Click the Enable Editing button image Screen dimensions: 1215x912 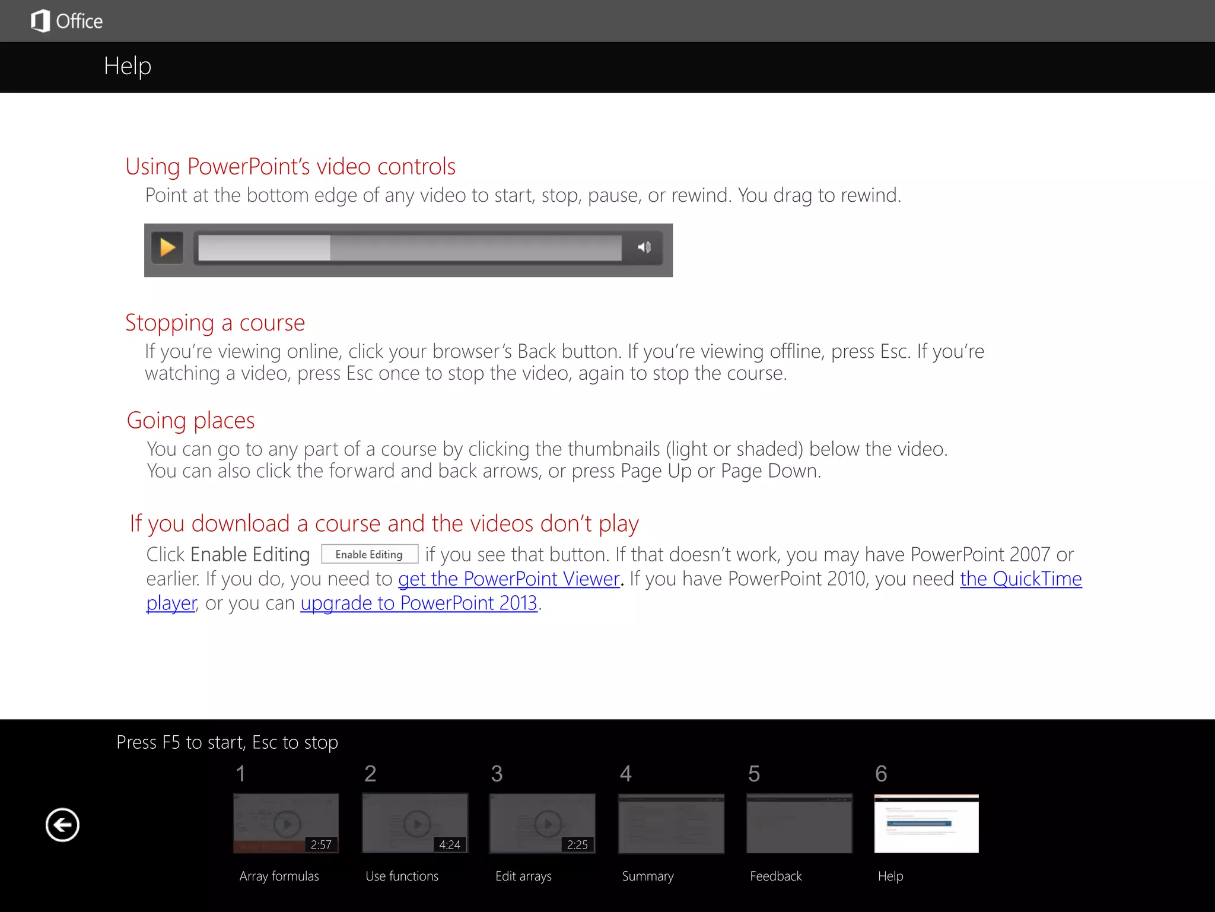pyautogui.click(x=370, y=554)
